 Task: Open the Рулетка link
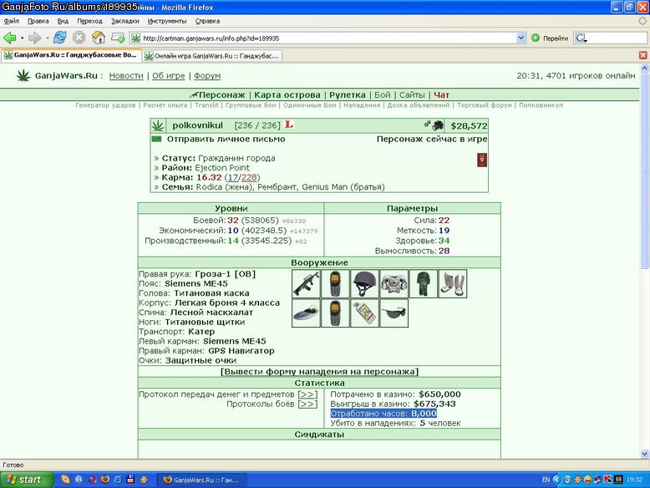(x=348, y=95)
